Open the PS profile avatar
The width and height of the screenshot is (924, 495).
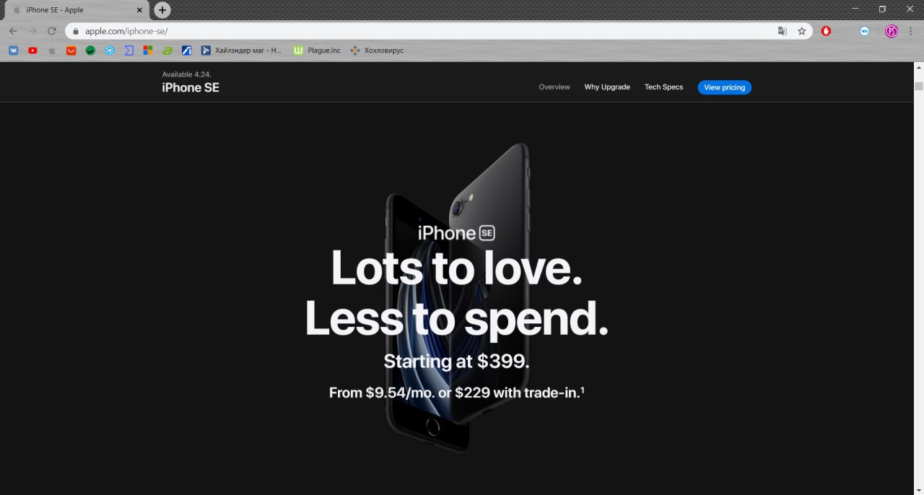(892, 31)
